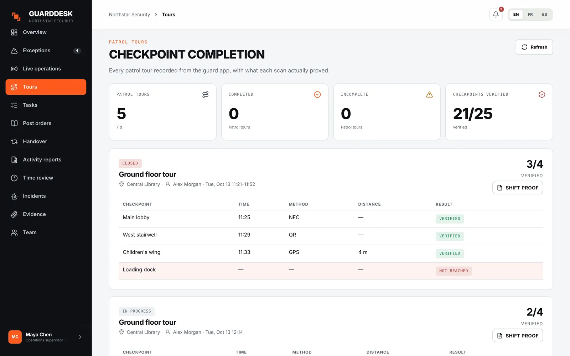Click the Refresh button
The image size is (570, 356).
point(534,47)
